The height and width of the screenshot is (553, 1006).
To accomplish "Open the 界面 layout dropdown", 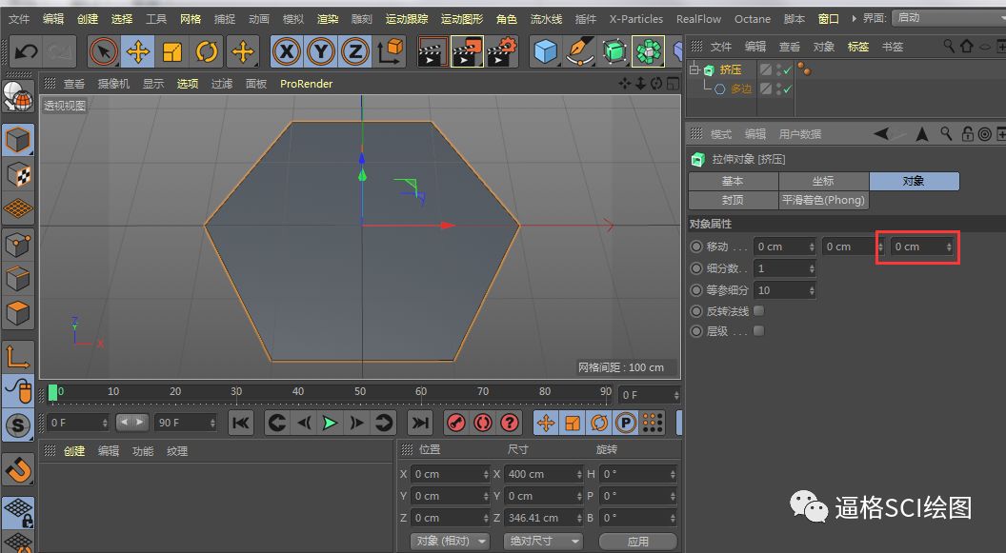I will 948,18.
